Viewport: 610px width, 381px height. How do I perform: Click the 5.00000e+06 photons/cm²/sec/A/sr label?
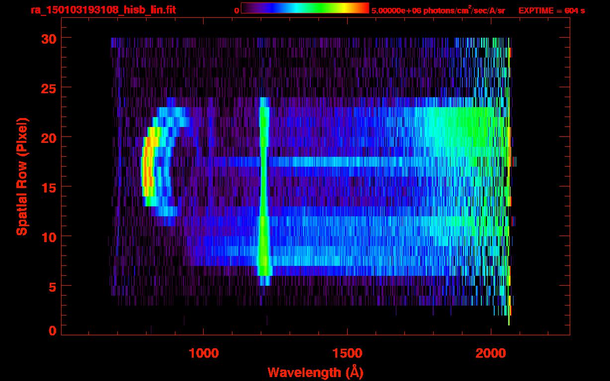[x=438, y=10]
